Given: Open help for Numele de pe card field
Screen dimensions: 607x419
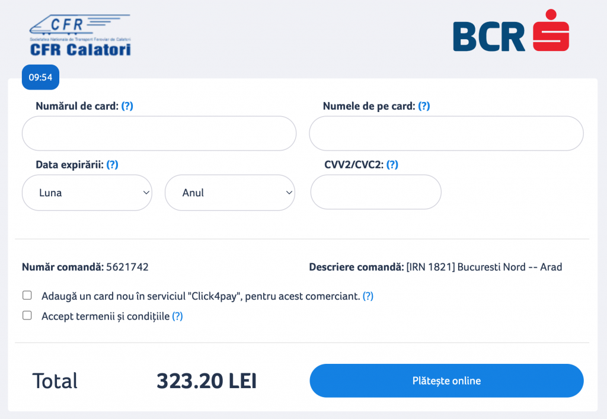Looking at the screenshot, I should click(x=423, y=106).
